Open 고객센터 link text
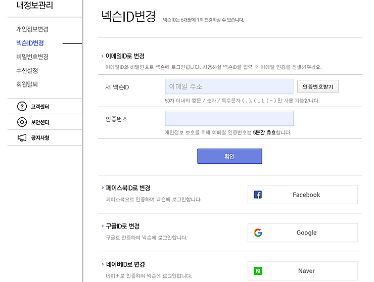This screenshot has height=282, width=374. tap(40, 107)
